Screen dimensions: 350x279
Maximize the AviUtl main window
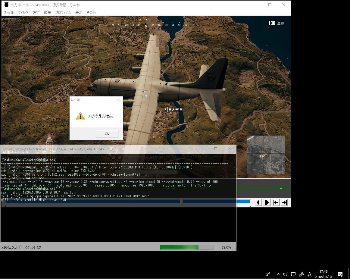tap(270, 5)
